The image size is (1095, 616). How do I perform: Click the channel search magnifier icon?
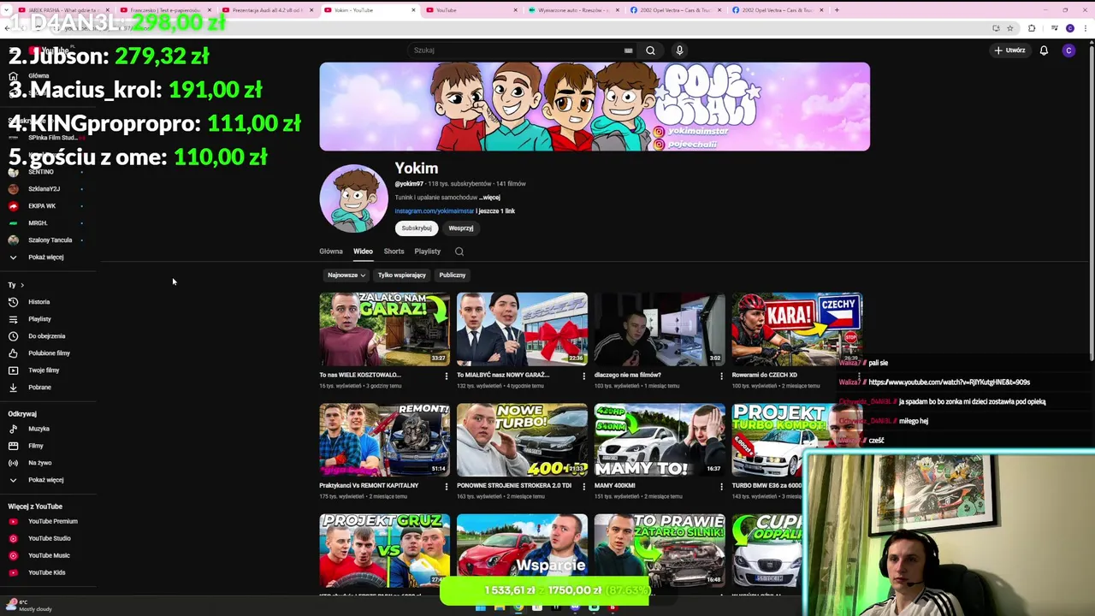[x=459, y=252]
